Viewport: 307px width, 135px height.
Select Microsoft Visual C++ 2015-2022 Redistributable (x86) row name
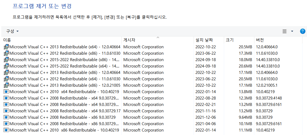(65, 59)
